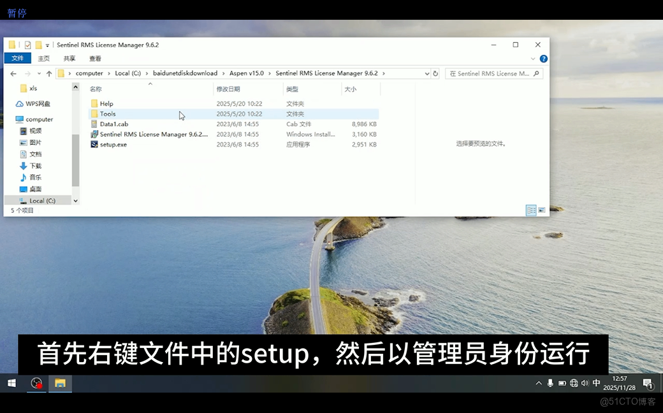This screenshot has width=663, height=413.
Task: Expand the quick access toolbar dropdown arrow
Action: (x=47, y=45)
